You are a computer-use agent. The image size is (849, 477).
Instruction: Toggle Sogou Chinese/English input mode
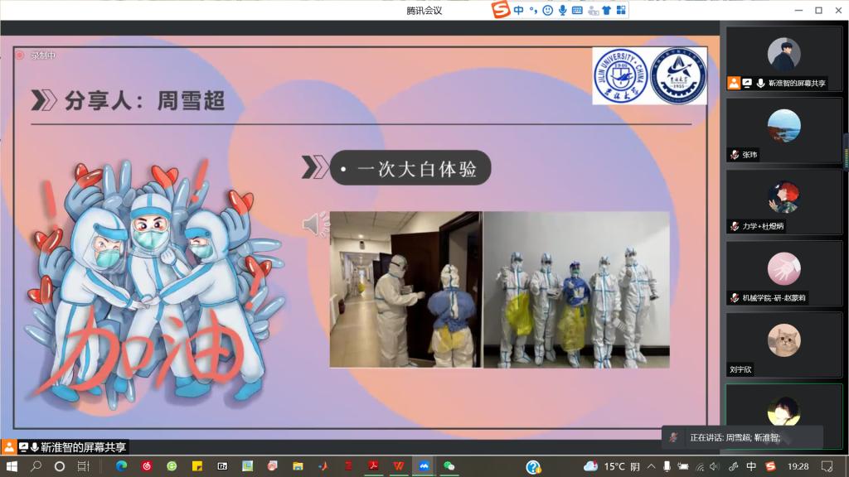[x=518, y=10]
